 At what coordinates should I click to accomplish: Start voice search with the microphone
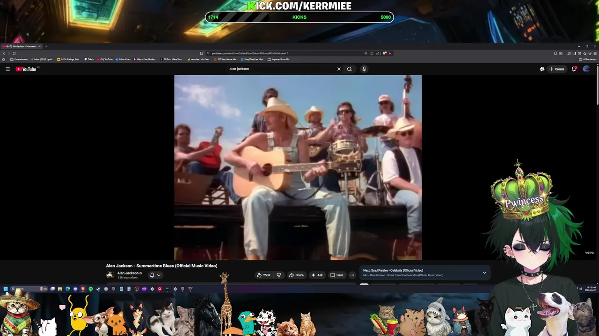click(x=364, y=69)
